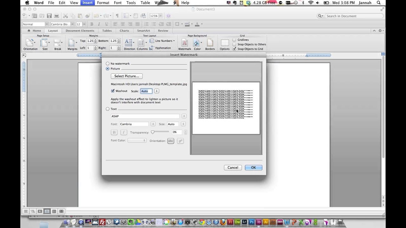This screenshot has height=228, width=406.
Task: Open the Margins icon in the ribbon
Action: (72, 43)
